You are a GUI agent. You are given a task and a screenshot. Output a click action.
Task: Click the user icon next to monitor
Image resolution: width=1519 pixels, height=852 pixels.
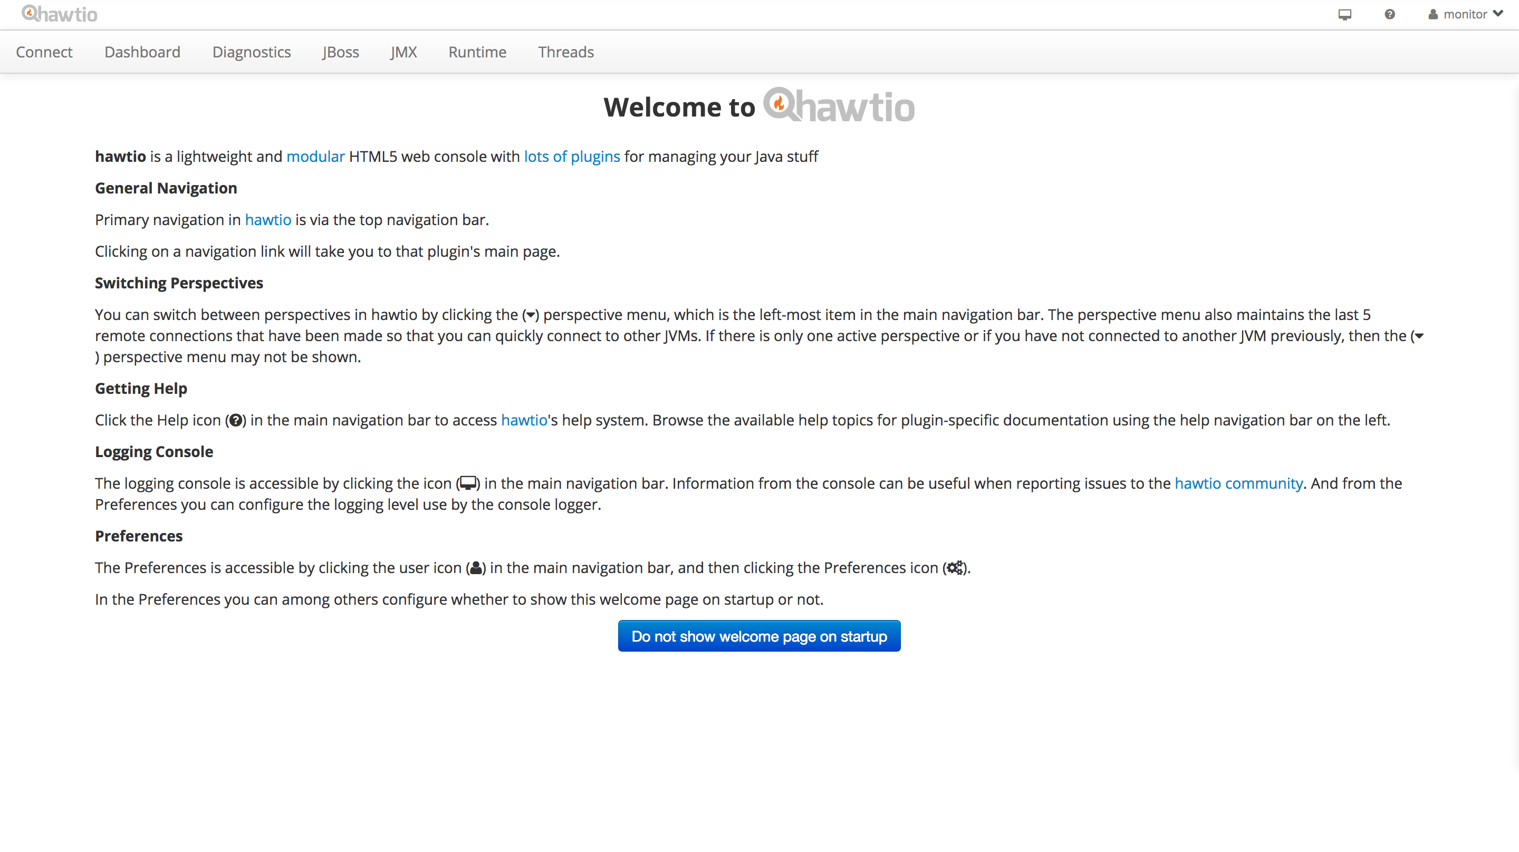(1433, 14)
